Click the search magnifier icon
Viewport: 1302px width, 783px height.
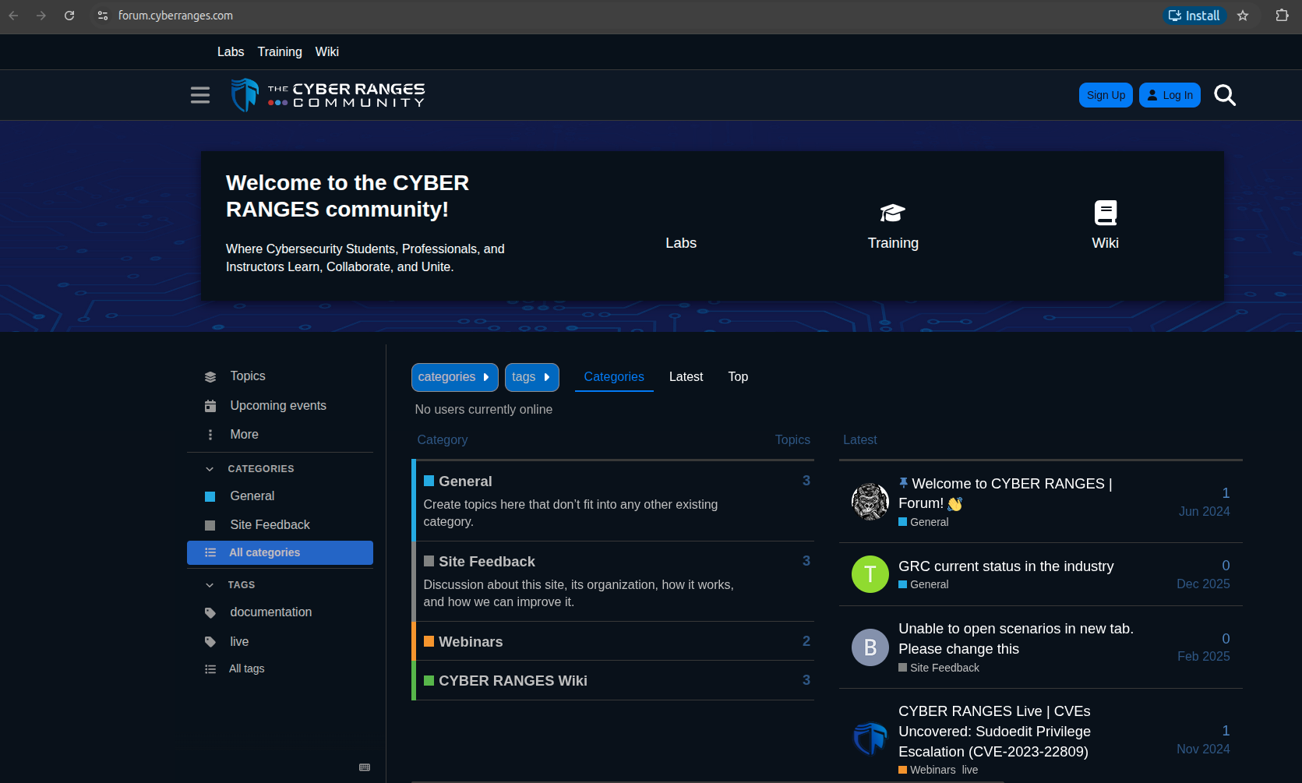(1225, 95)
